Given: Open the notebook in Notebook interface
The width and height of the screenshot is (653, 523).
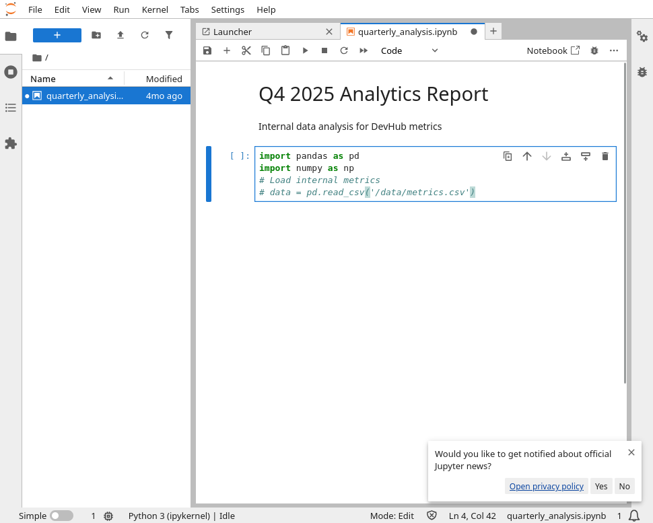Looking at the screenshot, I should (x=553, y=50).
